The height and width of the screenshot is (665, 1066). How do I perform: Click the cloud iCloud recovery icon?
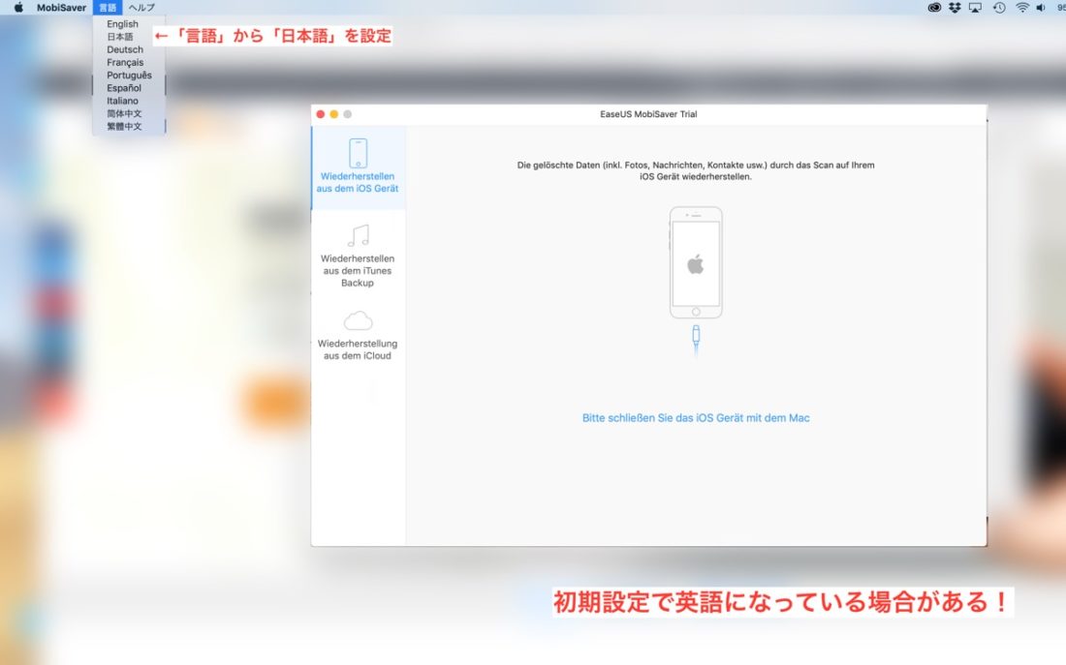click(359, 320)
